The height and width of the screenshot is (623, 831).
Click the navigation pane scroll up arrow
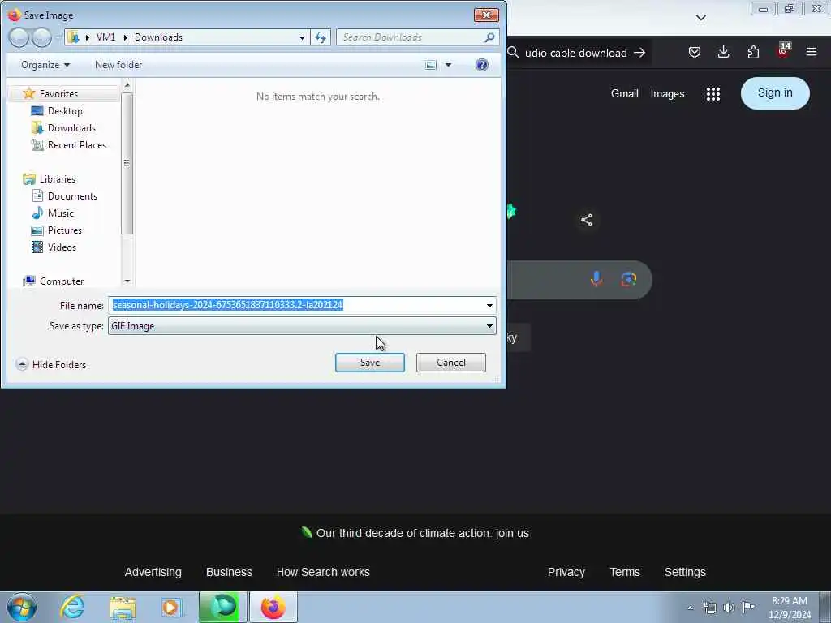coord(127,84)
